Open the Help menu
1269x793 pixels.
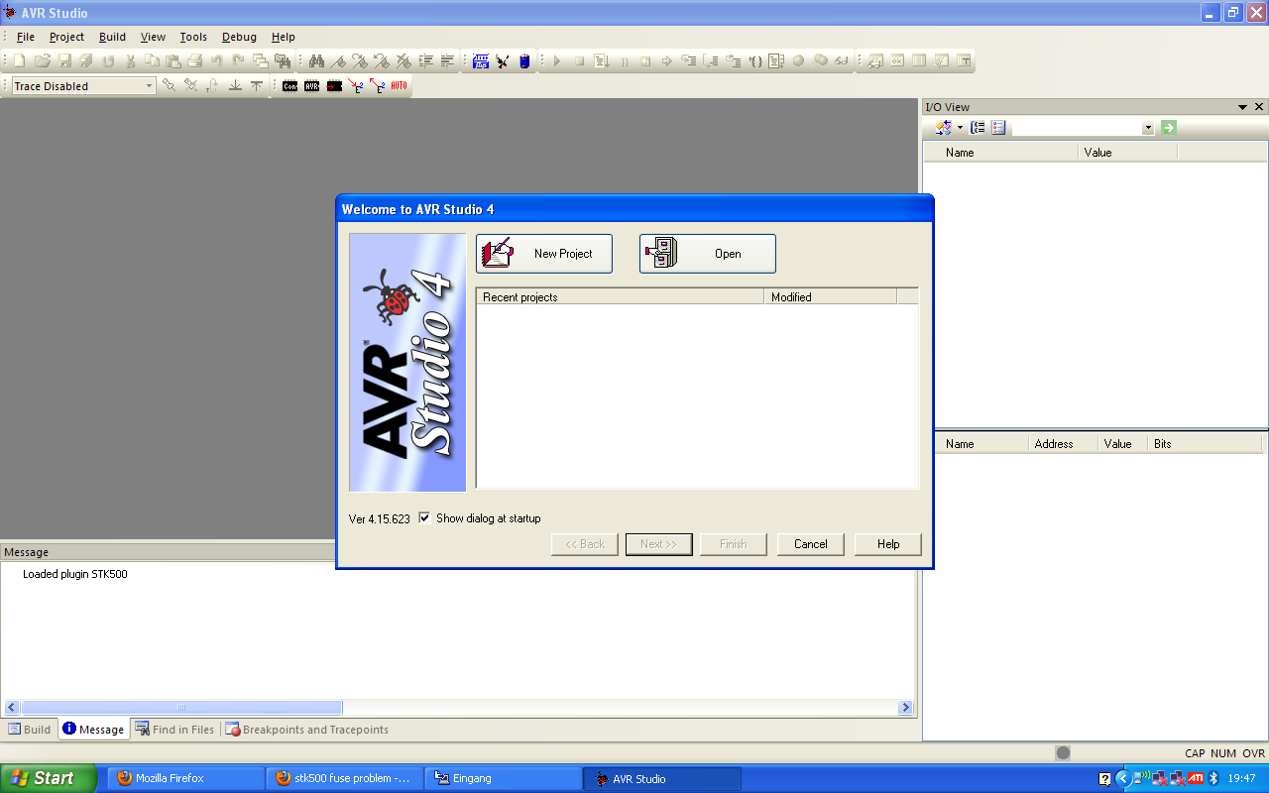pyautogui.click(x=284, y=37)
